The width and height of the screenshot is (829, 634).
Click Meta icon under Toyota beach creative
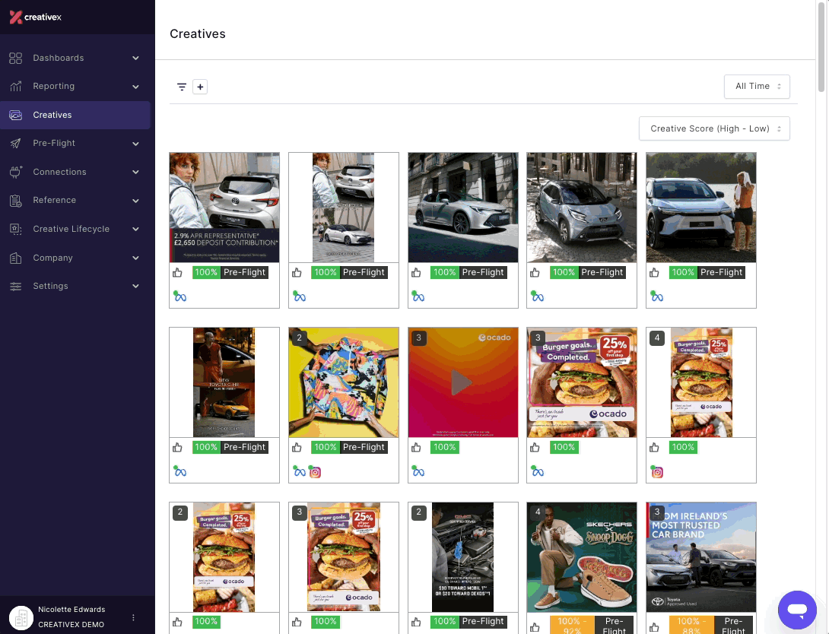(656, 296)
